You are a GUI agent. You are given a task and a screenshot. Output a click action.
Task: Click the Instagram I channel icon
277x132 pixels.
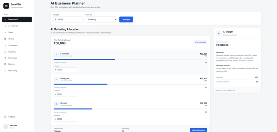point(56,79)
